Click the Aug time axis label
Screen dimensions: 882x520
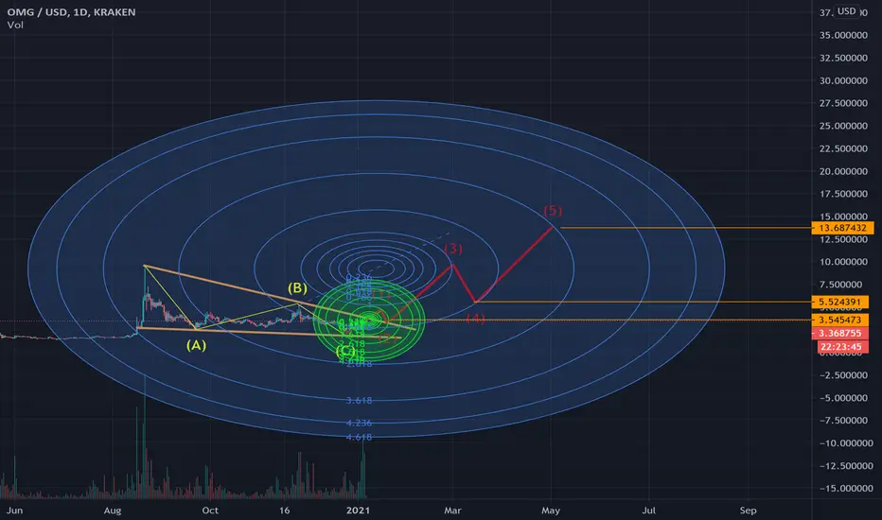point(113,511)
